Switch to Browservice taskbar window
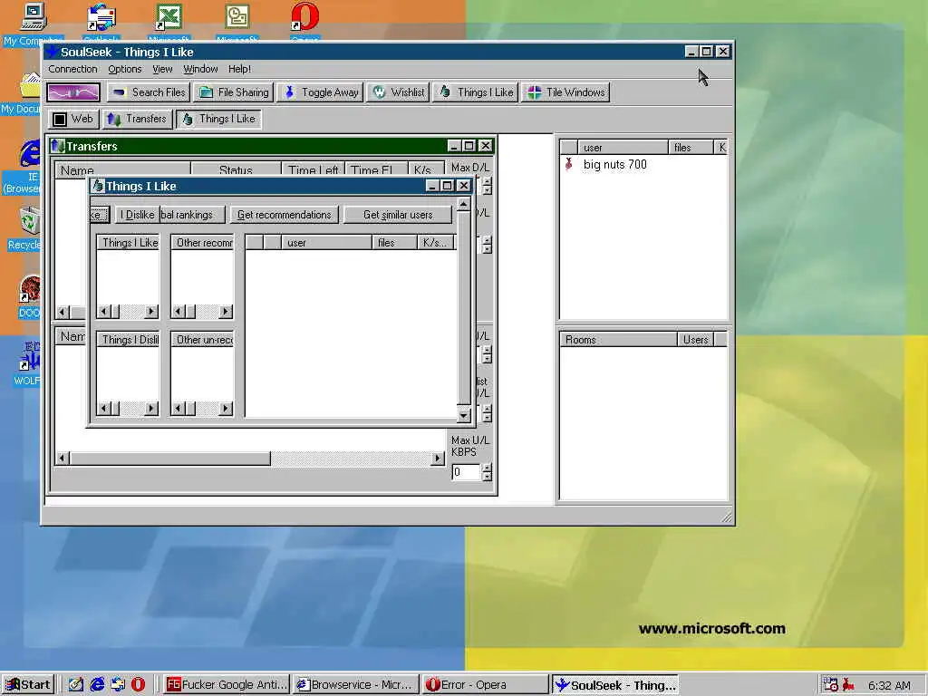Image resolution: width=928 pixels, height=696 pixels. click(355, 685)
